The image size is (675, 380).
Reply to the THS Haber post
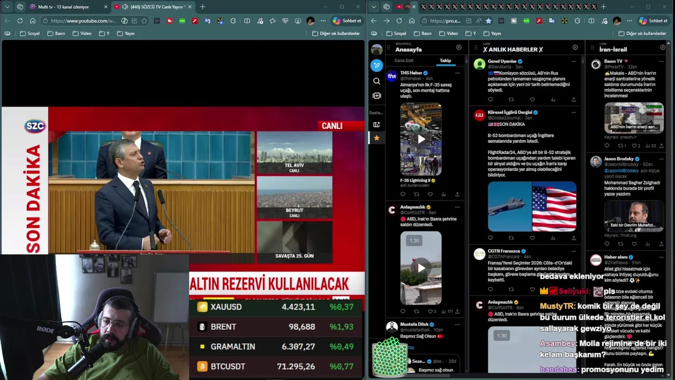pos(403,194)
